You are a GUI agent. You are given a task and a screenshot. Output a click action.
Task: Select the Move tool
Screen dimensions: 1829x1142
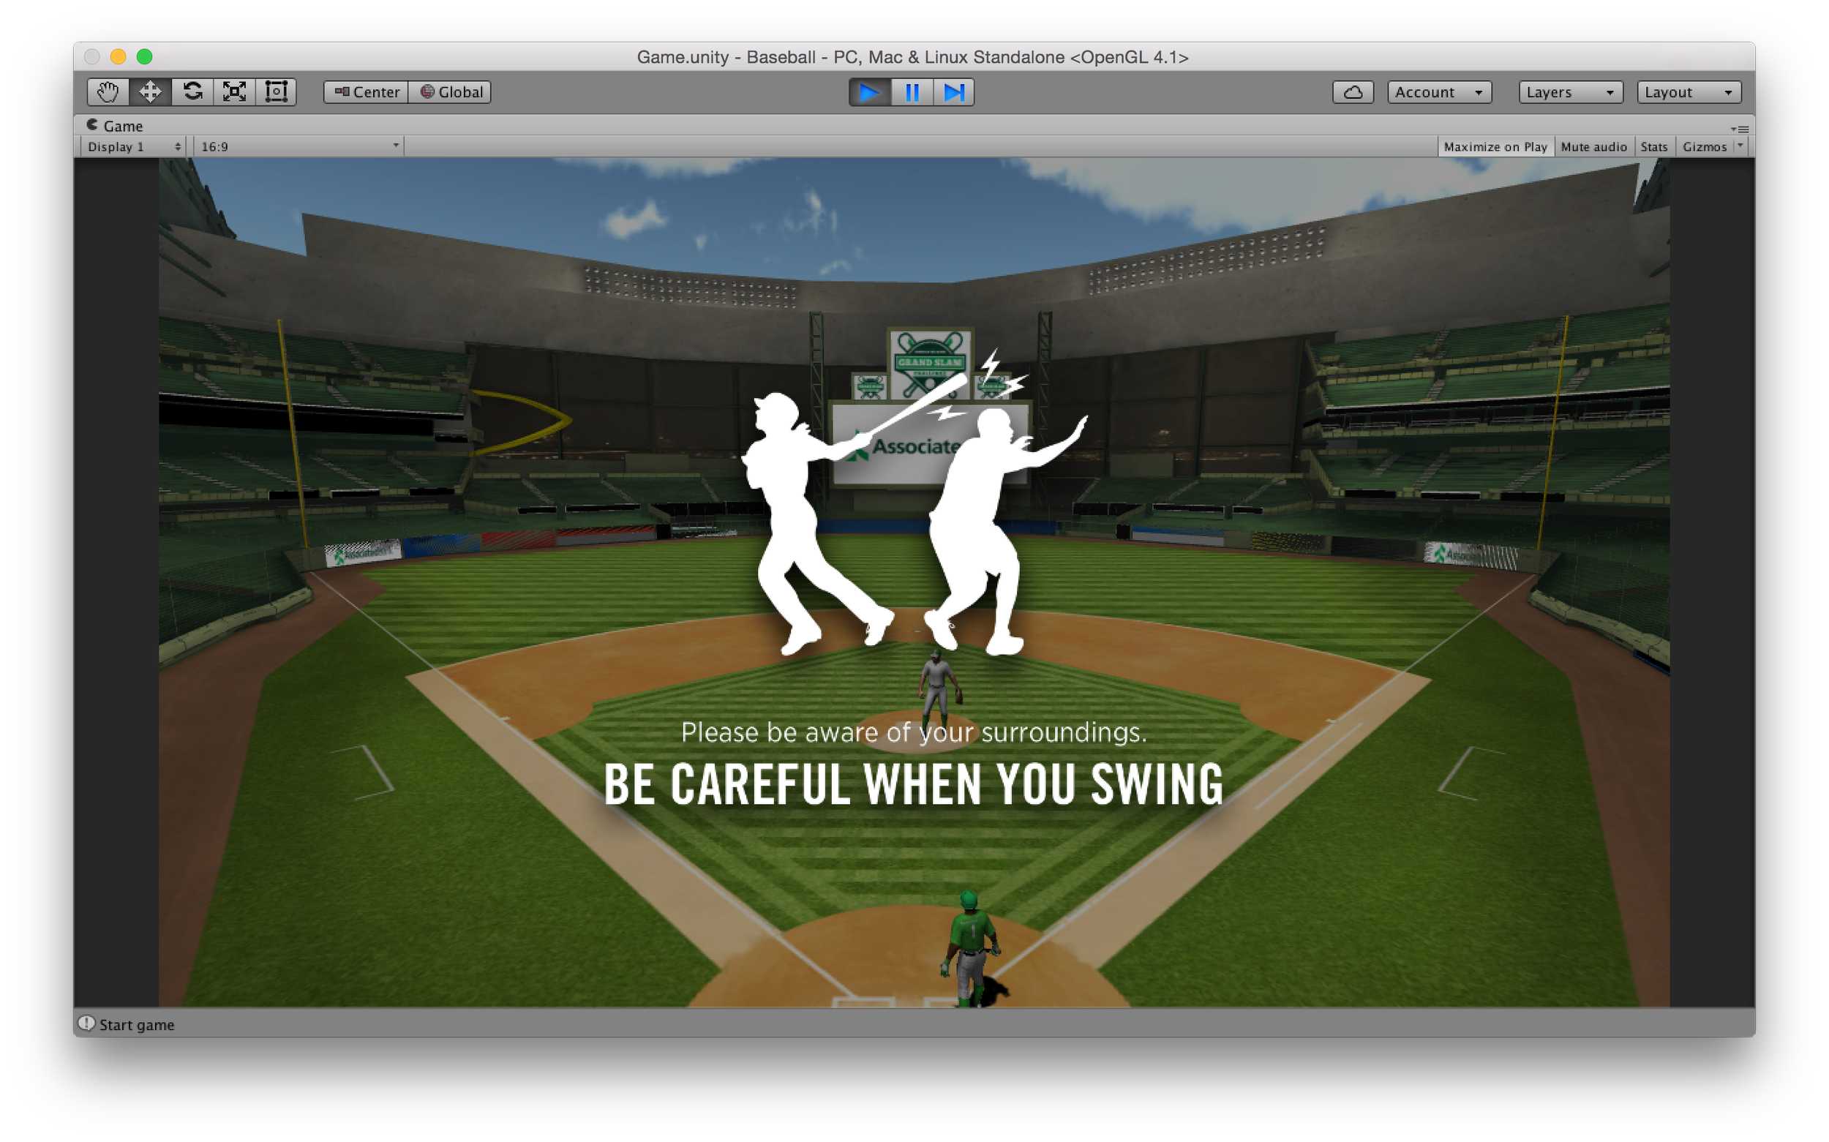149,92
